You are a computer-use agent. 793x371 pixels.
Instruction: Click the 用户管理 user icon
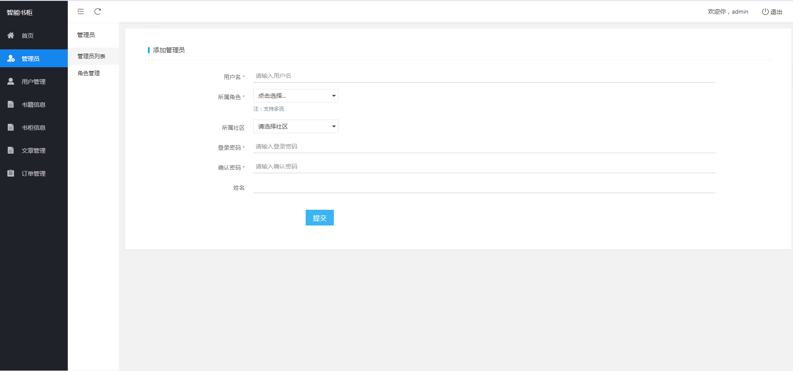(x=11, y=81)
